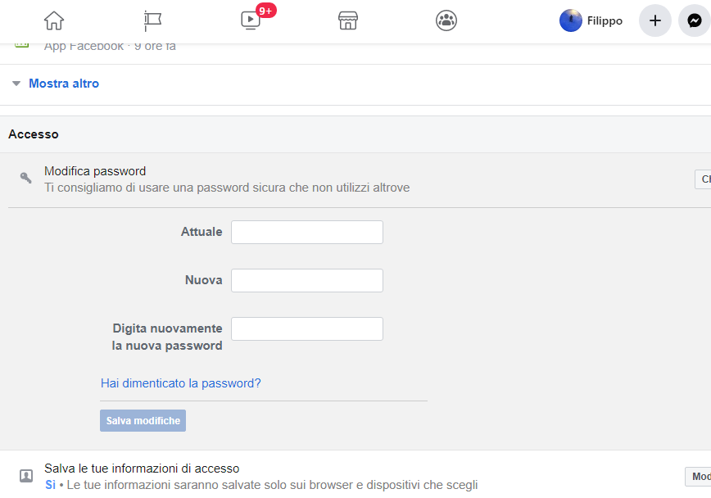Image resolution: width=711 pixels, height=498 pixels.
Task: Click the saved login info icon
Action: pyautogui.click(x=26, y=476)
